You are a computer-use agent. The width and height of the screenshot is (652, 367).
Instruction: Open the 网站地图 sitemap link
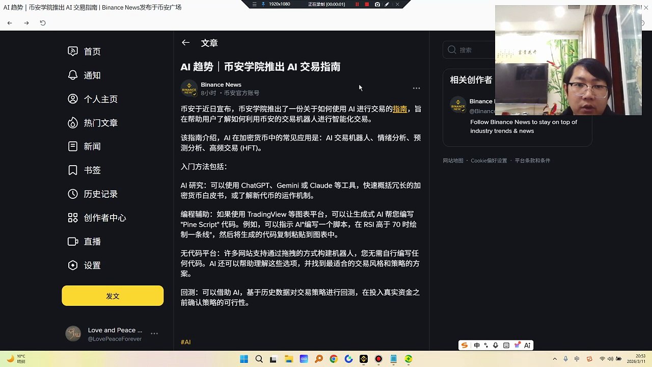coord(453,161)
